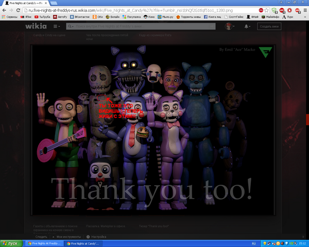Open the red round O extension icon
Image resolution: width=309 pixels, height=247 pixels.
click(289, 10)
